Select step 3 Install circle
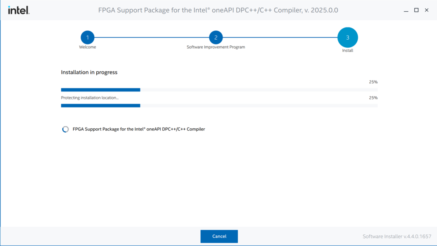Viewport: 437px width, 246px height. [x=348, y=37]
